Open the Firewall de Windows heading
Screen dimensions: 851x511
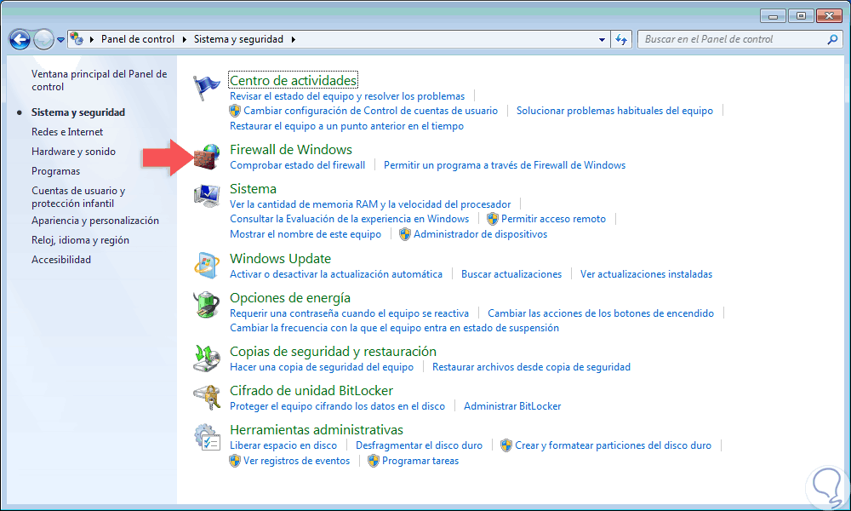[x=291, y=149]
